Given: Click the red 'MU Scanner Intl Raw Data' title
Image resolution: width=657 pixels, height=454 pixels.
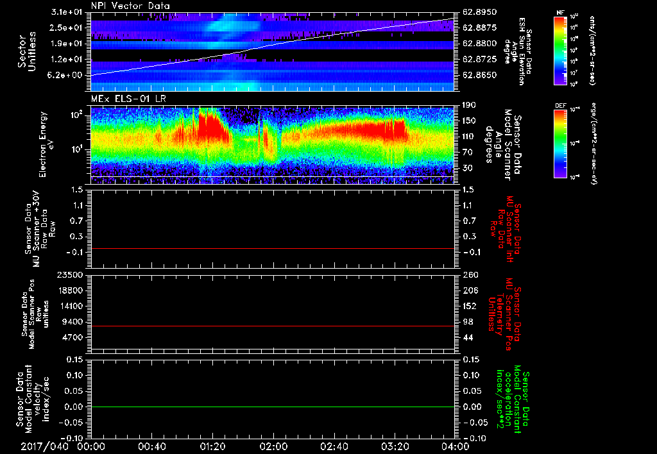Looking at the screenshot, I should tap(506, 229).
